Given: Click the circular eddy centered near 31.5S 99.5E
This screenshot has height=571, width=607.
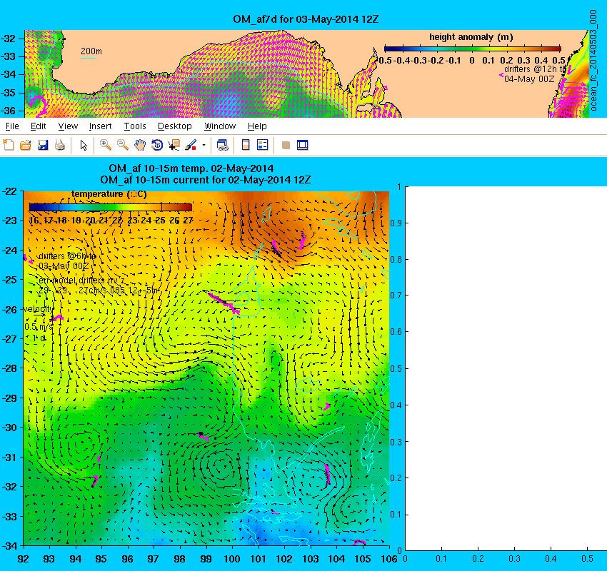Looking at the screenshot, I should coord(223,468).
